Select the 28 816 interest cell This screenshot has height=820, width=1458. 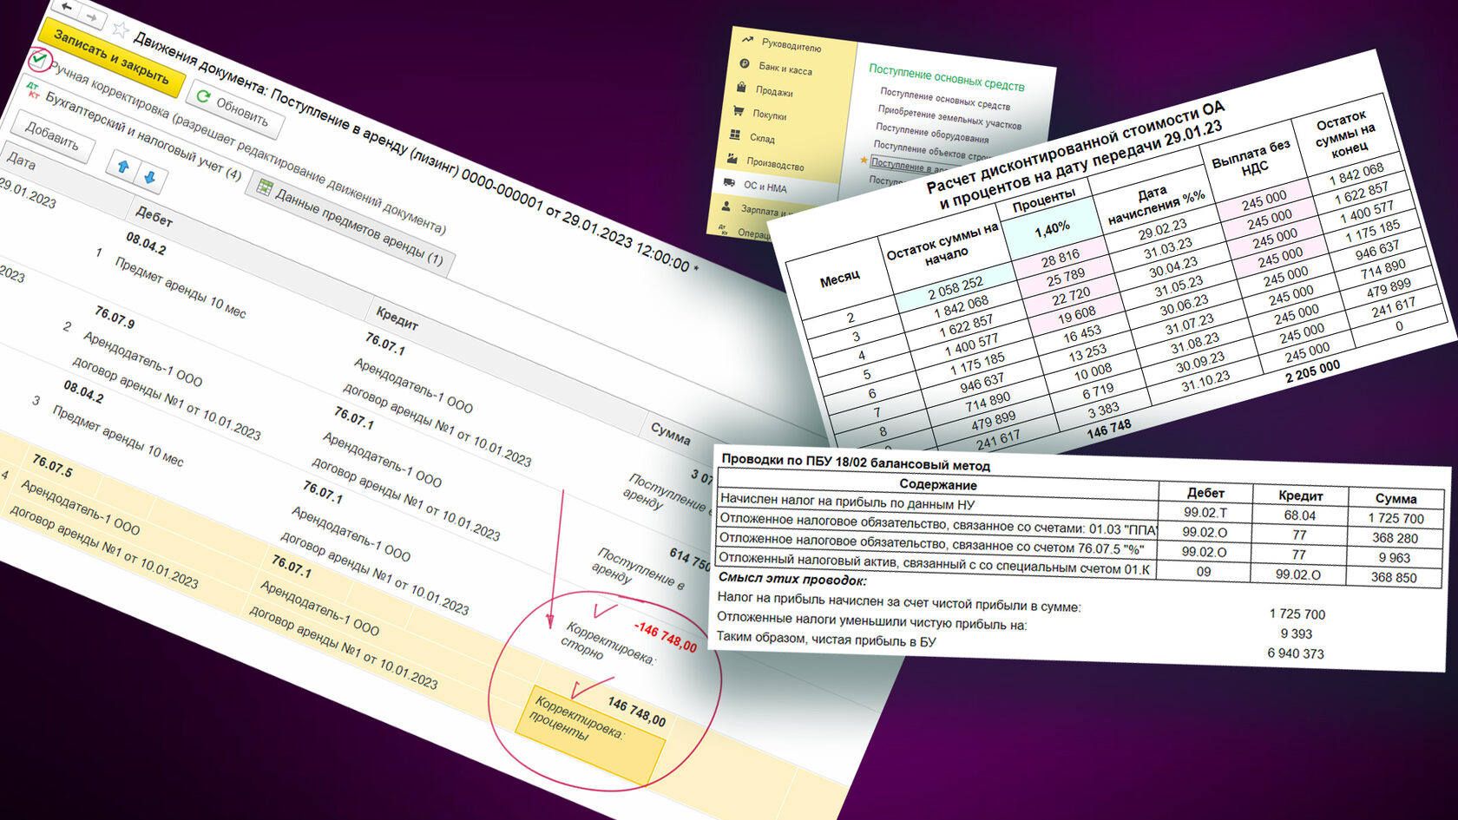point(1061,259)
